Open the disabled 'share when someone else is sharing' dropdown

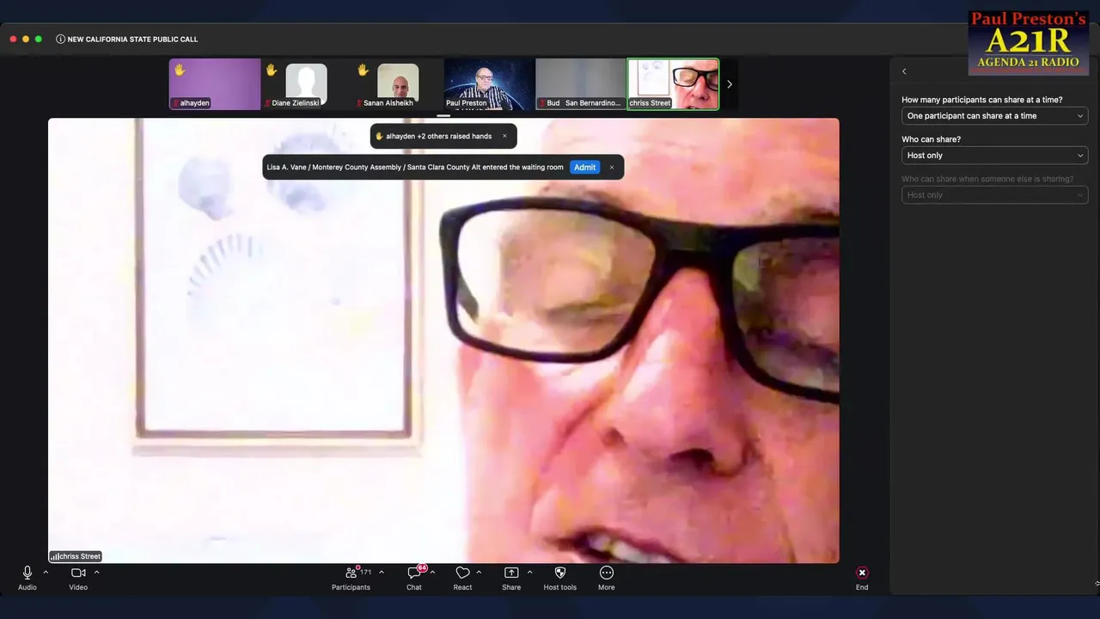(x=994, y=195)
